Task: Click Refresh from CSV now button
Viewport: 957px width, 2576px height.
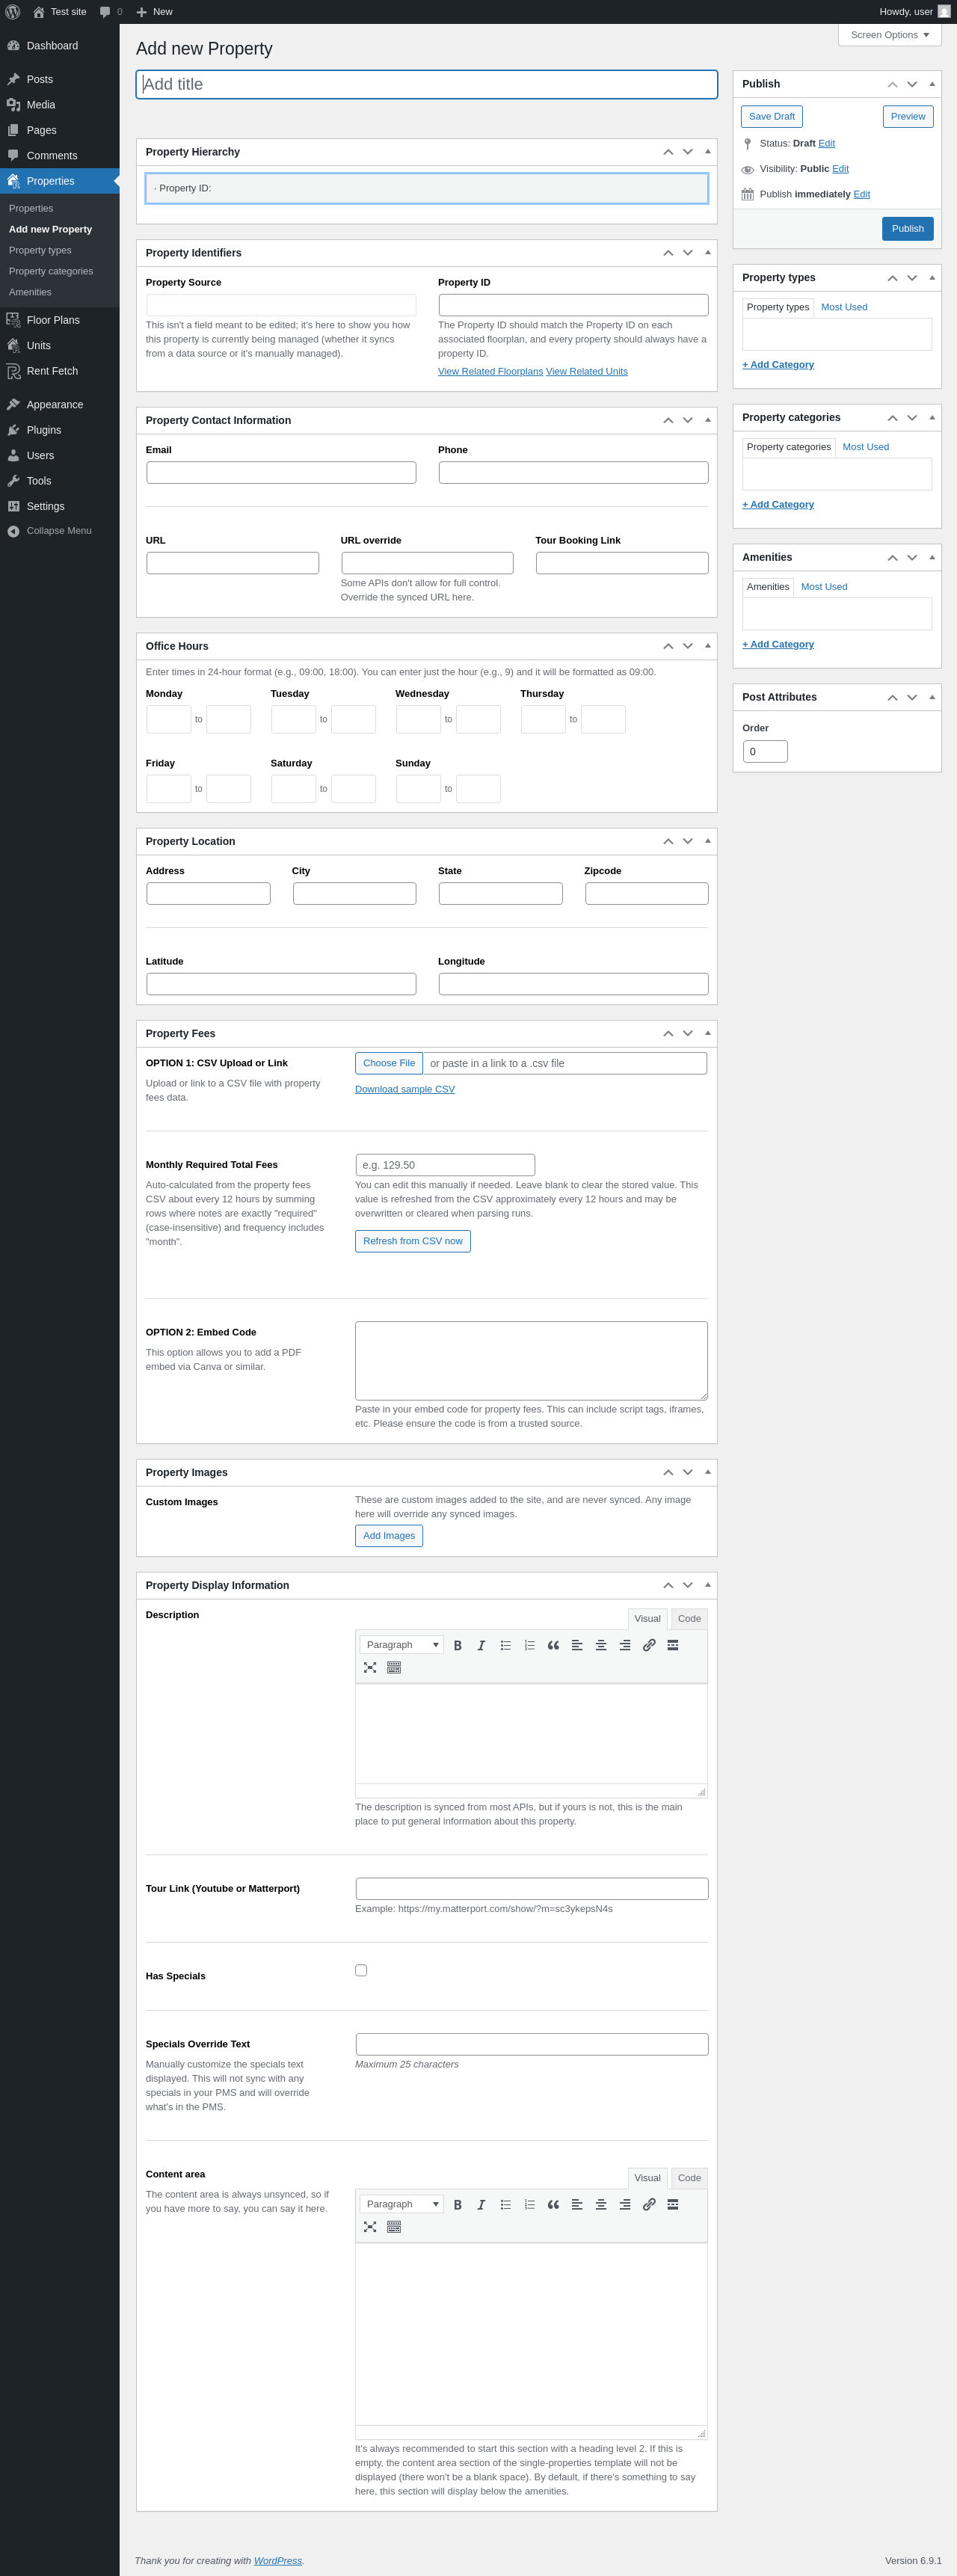Action: tap(413, 1241)
